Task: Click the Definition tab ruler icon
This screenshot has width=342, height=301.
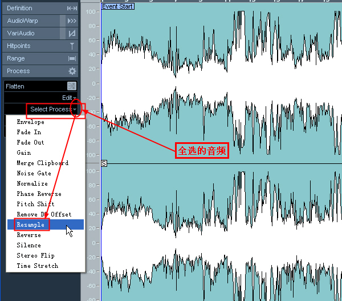Action: (72, 8)
